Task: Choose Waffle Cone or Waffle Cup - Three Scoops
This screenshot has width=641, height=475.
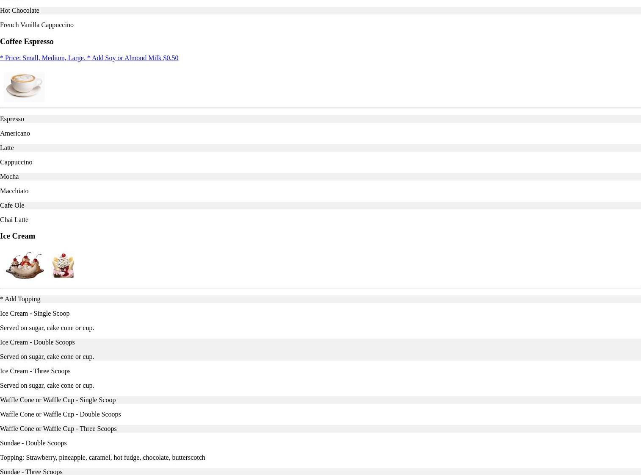Action: tap(320, 428)
